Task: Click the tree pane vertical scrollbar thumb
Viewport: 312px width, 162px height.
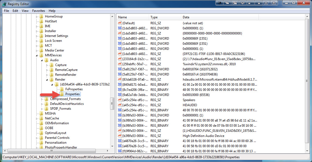Action: point(112,104)
